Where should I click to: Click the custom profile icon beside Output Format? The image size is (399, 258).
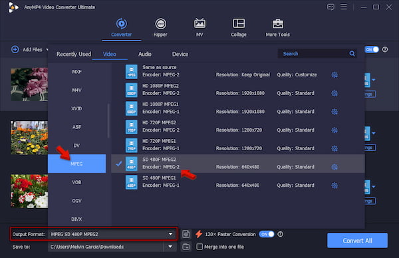[x=186, y=234]
